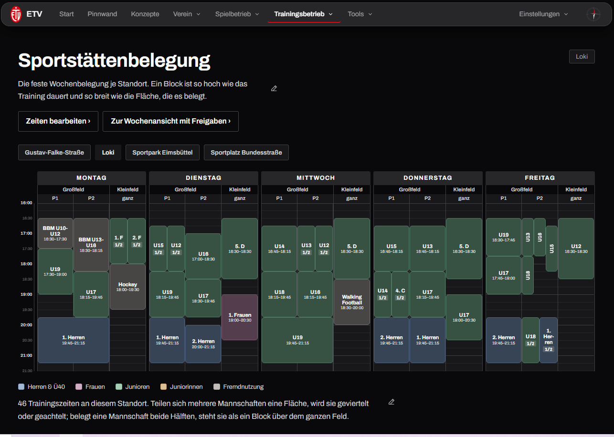Show the Sportplatz Bundesstraße schedule
Image resolution: width=614 pixels, height=437 pixels.
[246, 153]
